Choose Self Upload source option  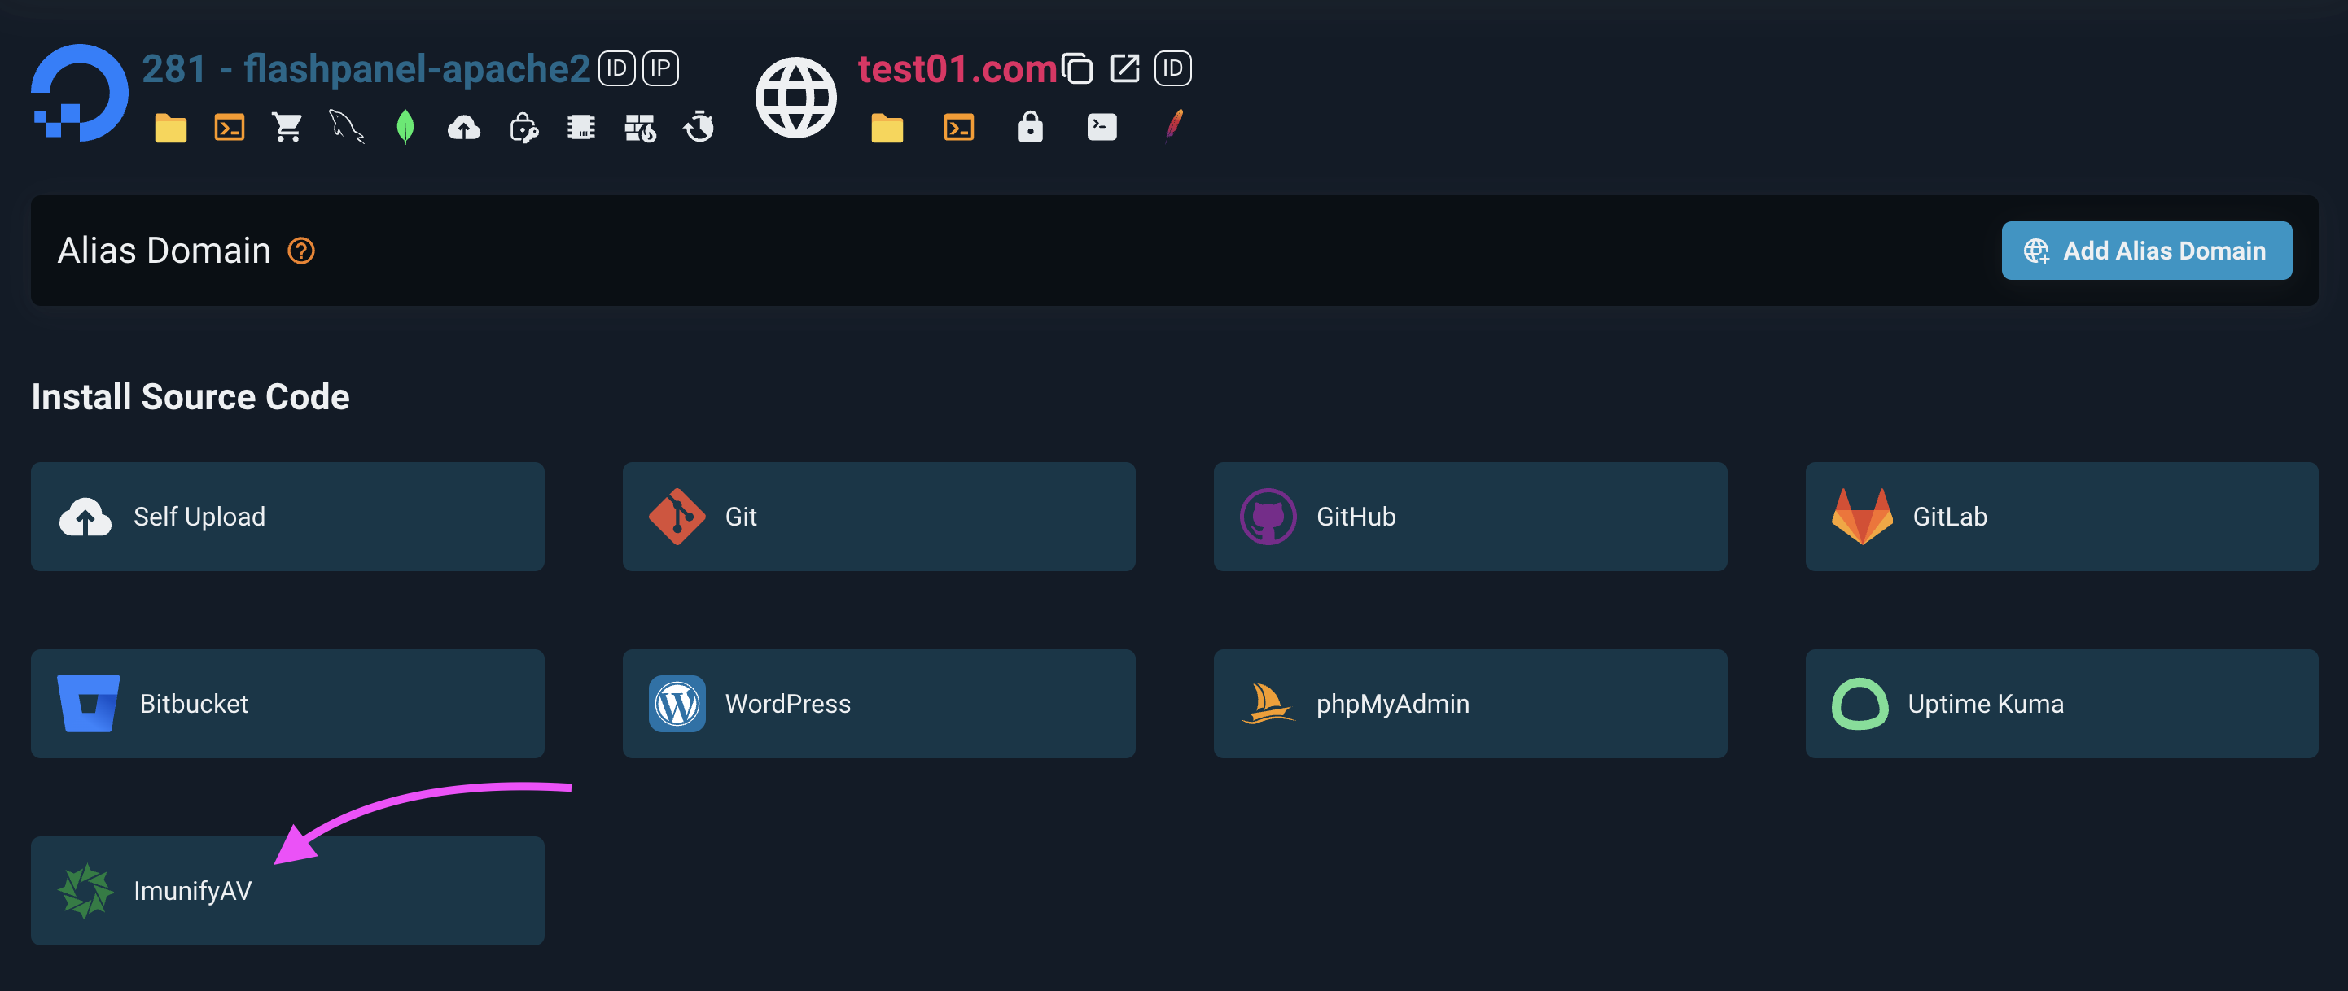[x=287, y=517]
